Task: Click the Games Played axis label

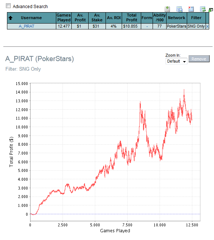Action: 115,231
